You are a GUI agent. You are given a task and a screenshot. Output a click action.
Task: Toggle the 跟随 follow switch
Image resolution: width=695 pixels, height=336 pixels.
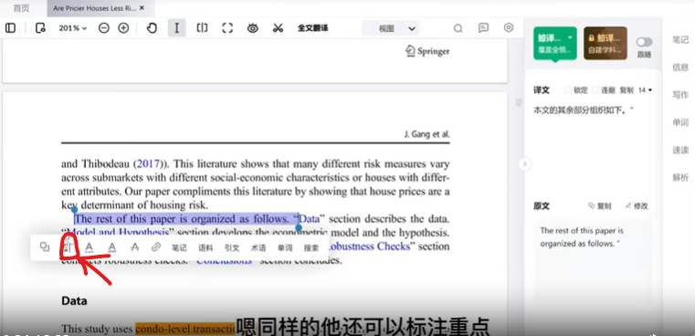(x=644, y=42)
